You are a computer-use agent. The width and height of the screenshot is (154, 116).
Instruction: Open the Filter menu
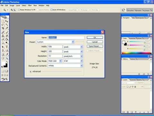[x=30, y=5]
